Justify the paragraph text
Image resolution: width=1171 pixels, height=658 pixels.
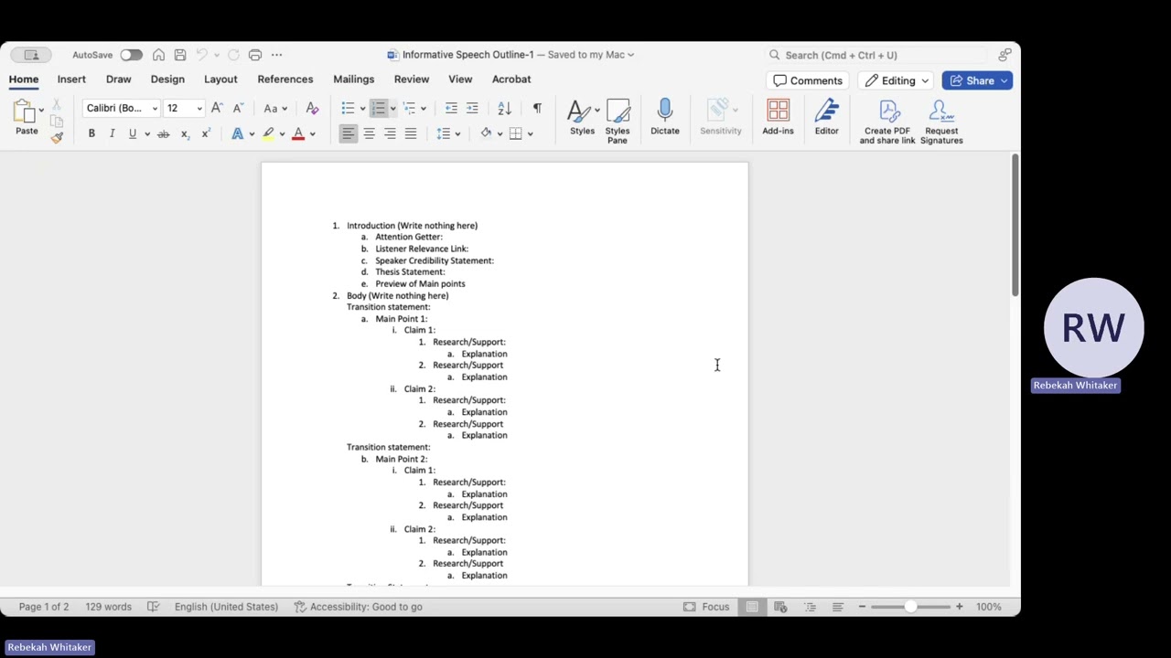coord(411,133)
